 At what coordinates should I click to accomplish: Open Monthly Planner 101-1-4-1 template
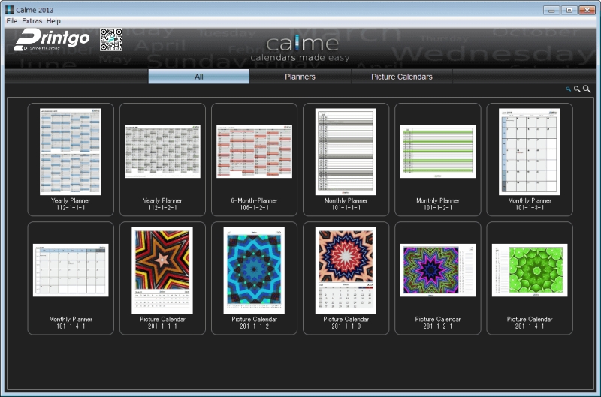coord(71,278)
